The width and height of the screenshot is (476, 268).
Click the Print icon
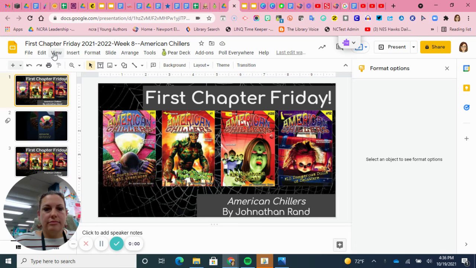pos(49,65)
